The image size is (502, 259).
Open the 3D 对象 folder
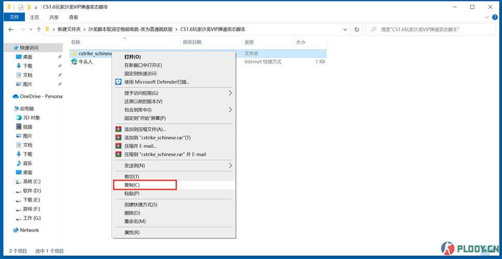32,118
